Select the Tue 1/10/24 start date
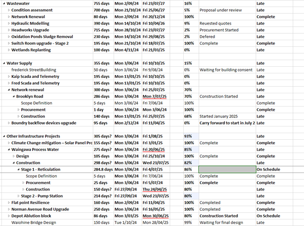304x226 pixels. [125, 223]
